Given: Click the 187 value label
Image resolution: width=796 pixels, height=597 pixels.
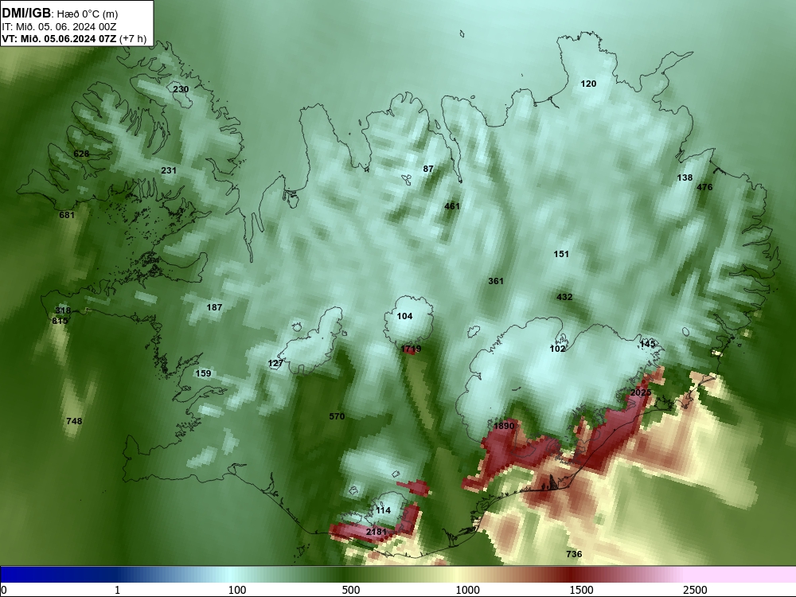Looking at the screenshot, I should tap(214, 307).
